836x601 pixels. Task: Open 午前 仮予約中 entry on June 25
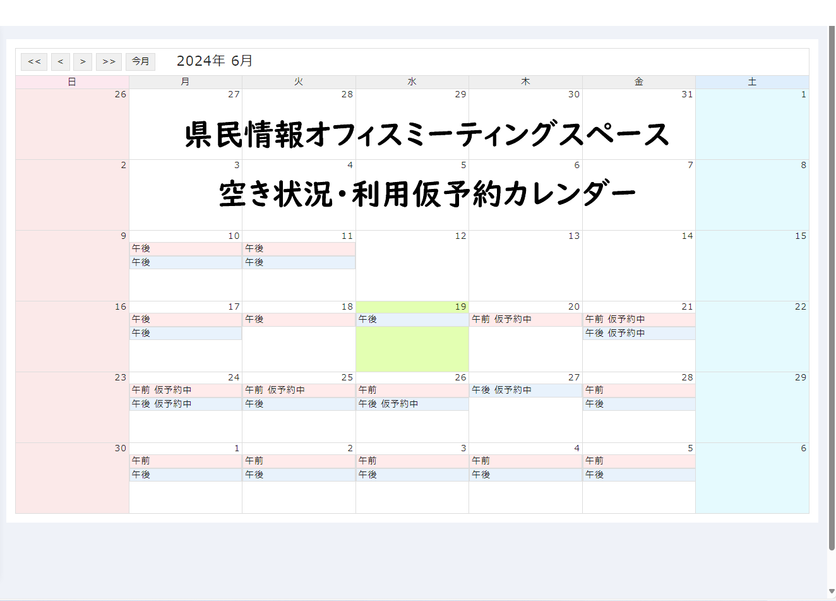pyautogui.click(x=299, y=391)
